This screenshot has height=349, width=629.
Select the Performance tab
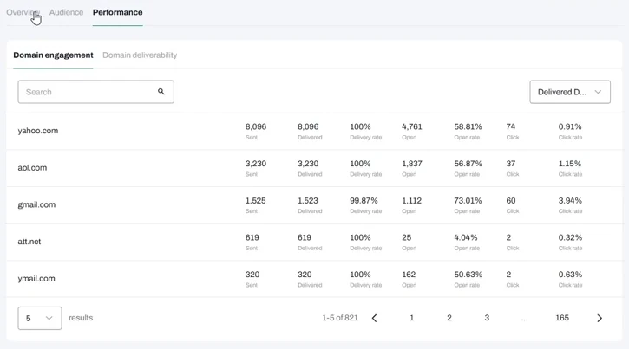click(x=117, y=12)
